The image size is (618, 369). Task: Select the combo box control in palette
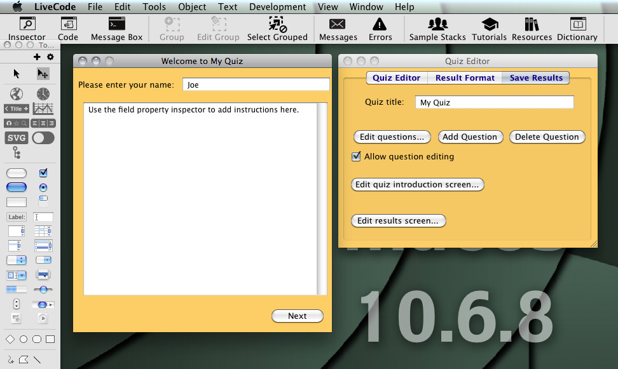(17, 275)
